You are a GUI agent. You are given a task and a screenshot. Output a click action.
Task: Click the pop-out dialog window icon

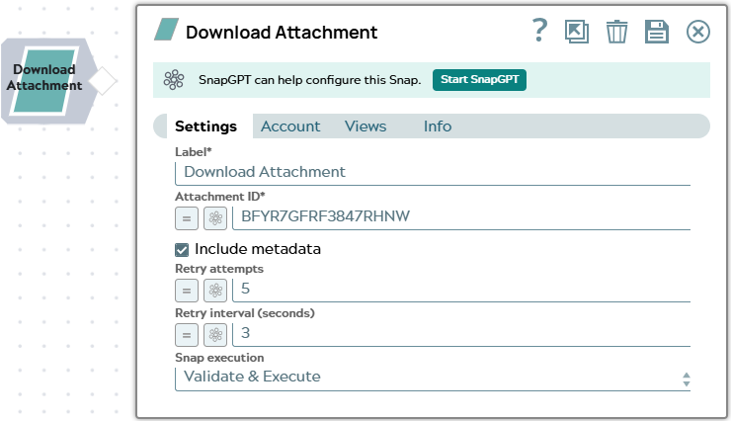(577, 32)
